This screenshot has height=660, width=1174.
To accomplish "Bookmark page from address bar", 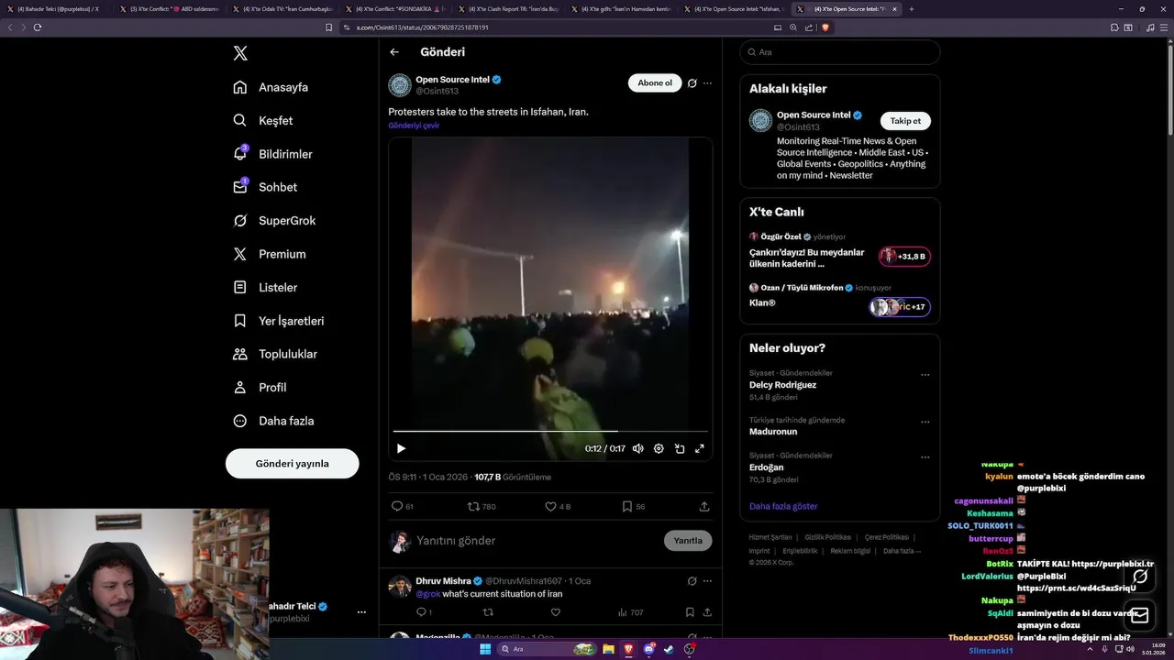I will (x=329, y=27).
